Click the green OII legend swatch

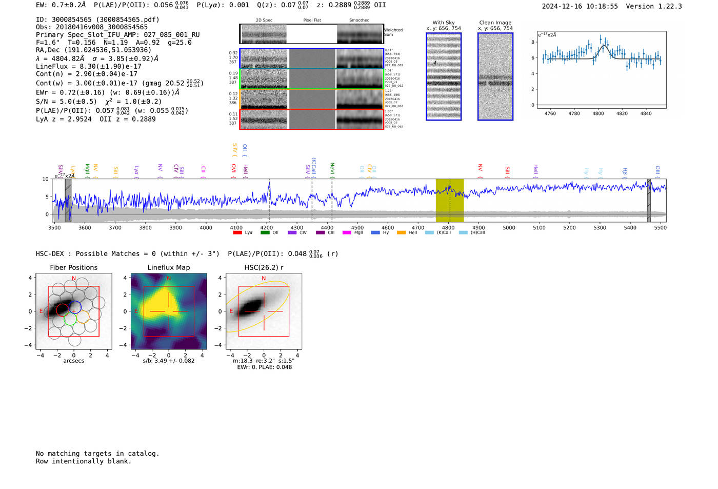265,232
